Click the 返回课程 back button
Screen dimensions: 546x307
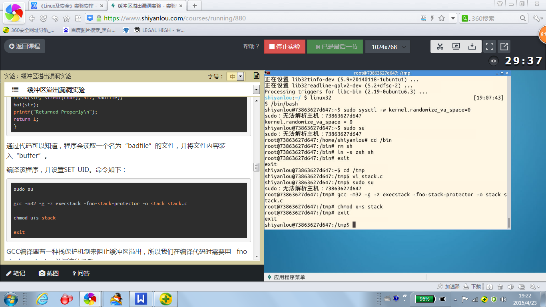pyautogui.click(x=25, y=46)
